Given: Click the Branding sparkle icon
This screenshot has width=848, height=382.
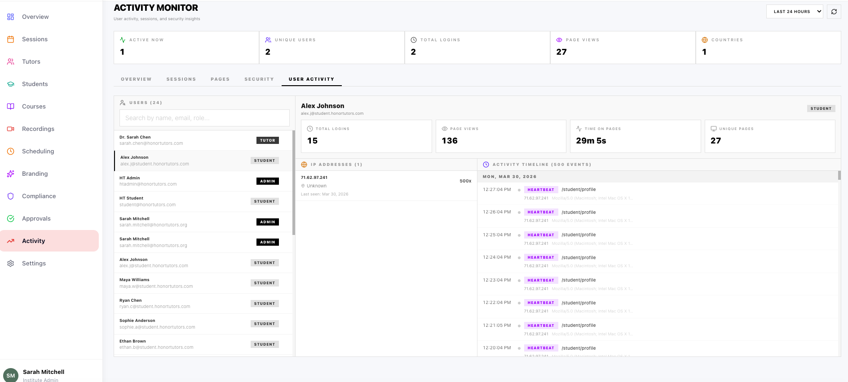Looking at the screenshot, I should click(11, 174).
